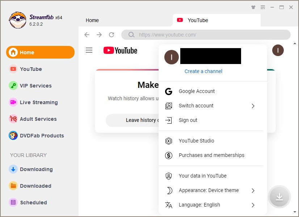Select the YouTube browser tab
Screen dimensions: 299x217
pyautogui.click(x=216, y=20)
